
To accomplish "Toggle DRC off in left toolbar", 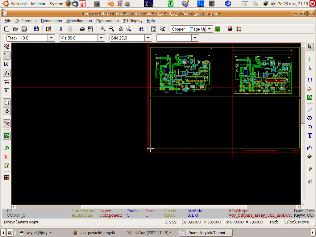I will [x=7, y=47].
